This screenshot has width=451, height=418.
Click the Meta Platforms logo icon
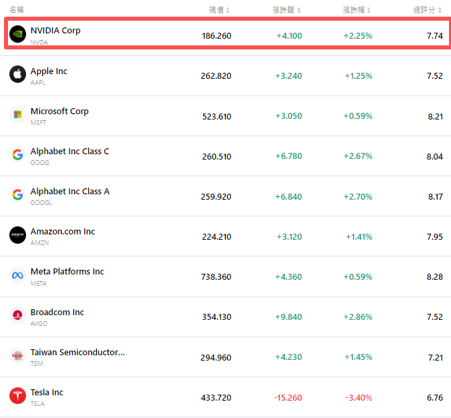(17, 275)
